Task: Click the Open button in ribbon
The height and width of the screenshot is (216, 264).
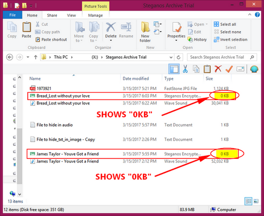Action: click(x=197, y=24)
